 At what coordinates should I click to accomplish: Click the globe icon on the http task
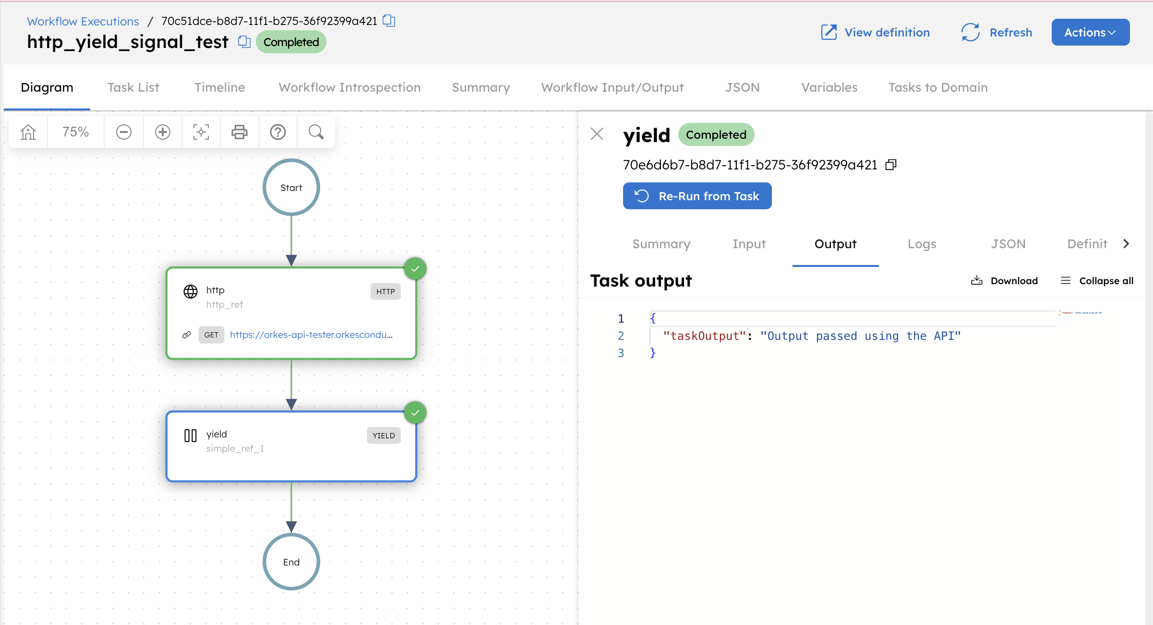(x=191, y=291)
